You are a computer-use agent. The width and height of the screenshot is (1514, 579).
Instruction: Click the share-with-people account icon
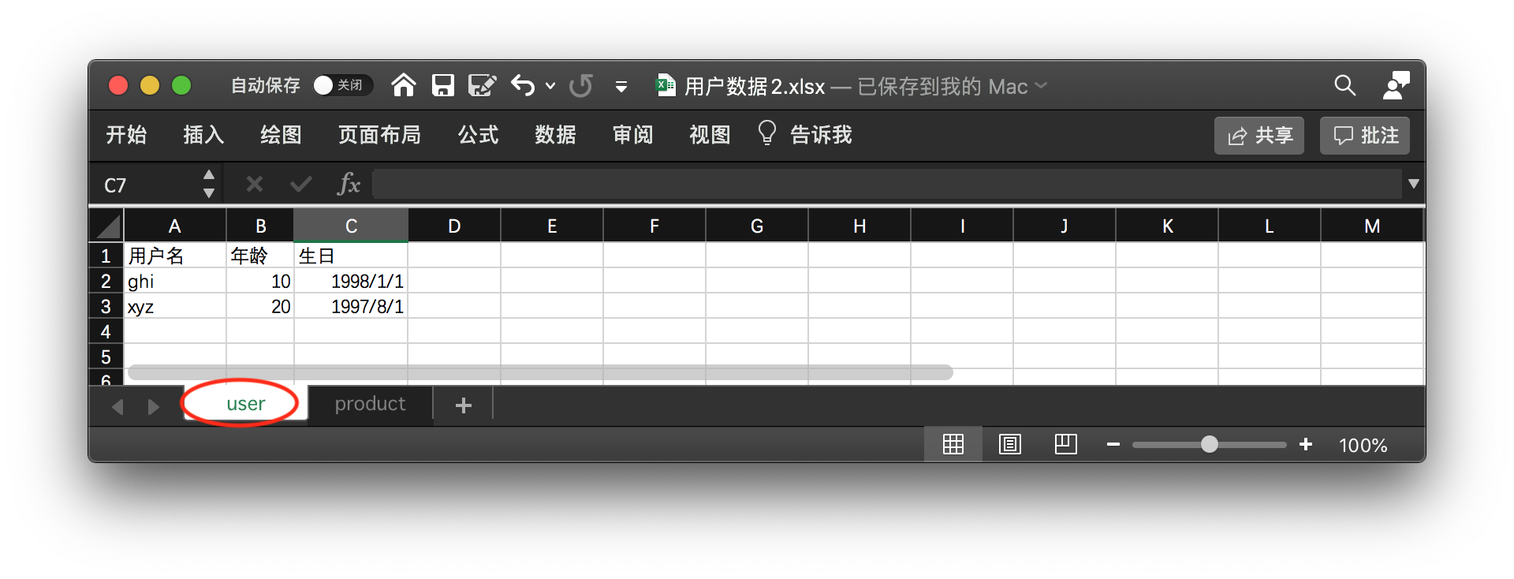click(x=1397, y=85)
